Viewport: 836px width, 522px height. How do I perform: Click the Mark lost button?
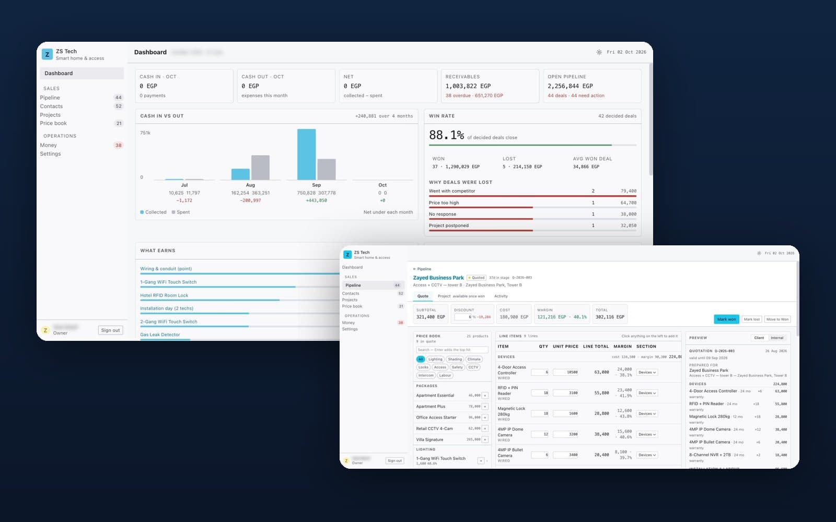(x=751, y=319)
